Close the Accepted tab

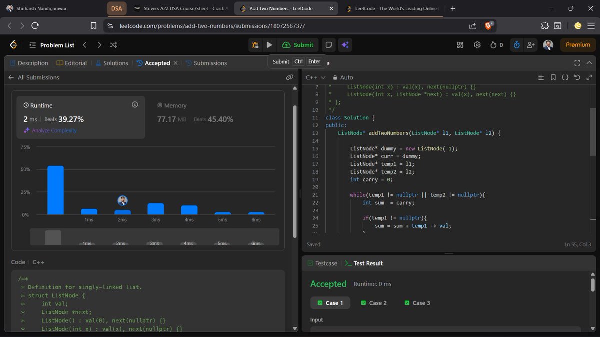point(175,63)
